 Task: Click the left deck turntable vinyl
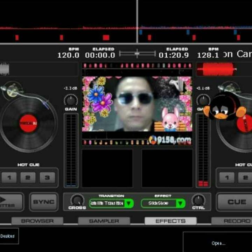(28, 123)
